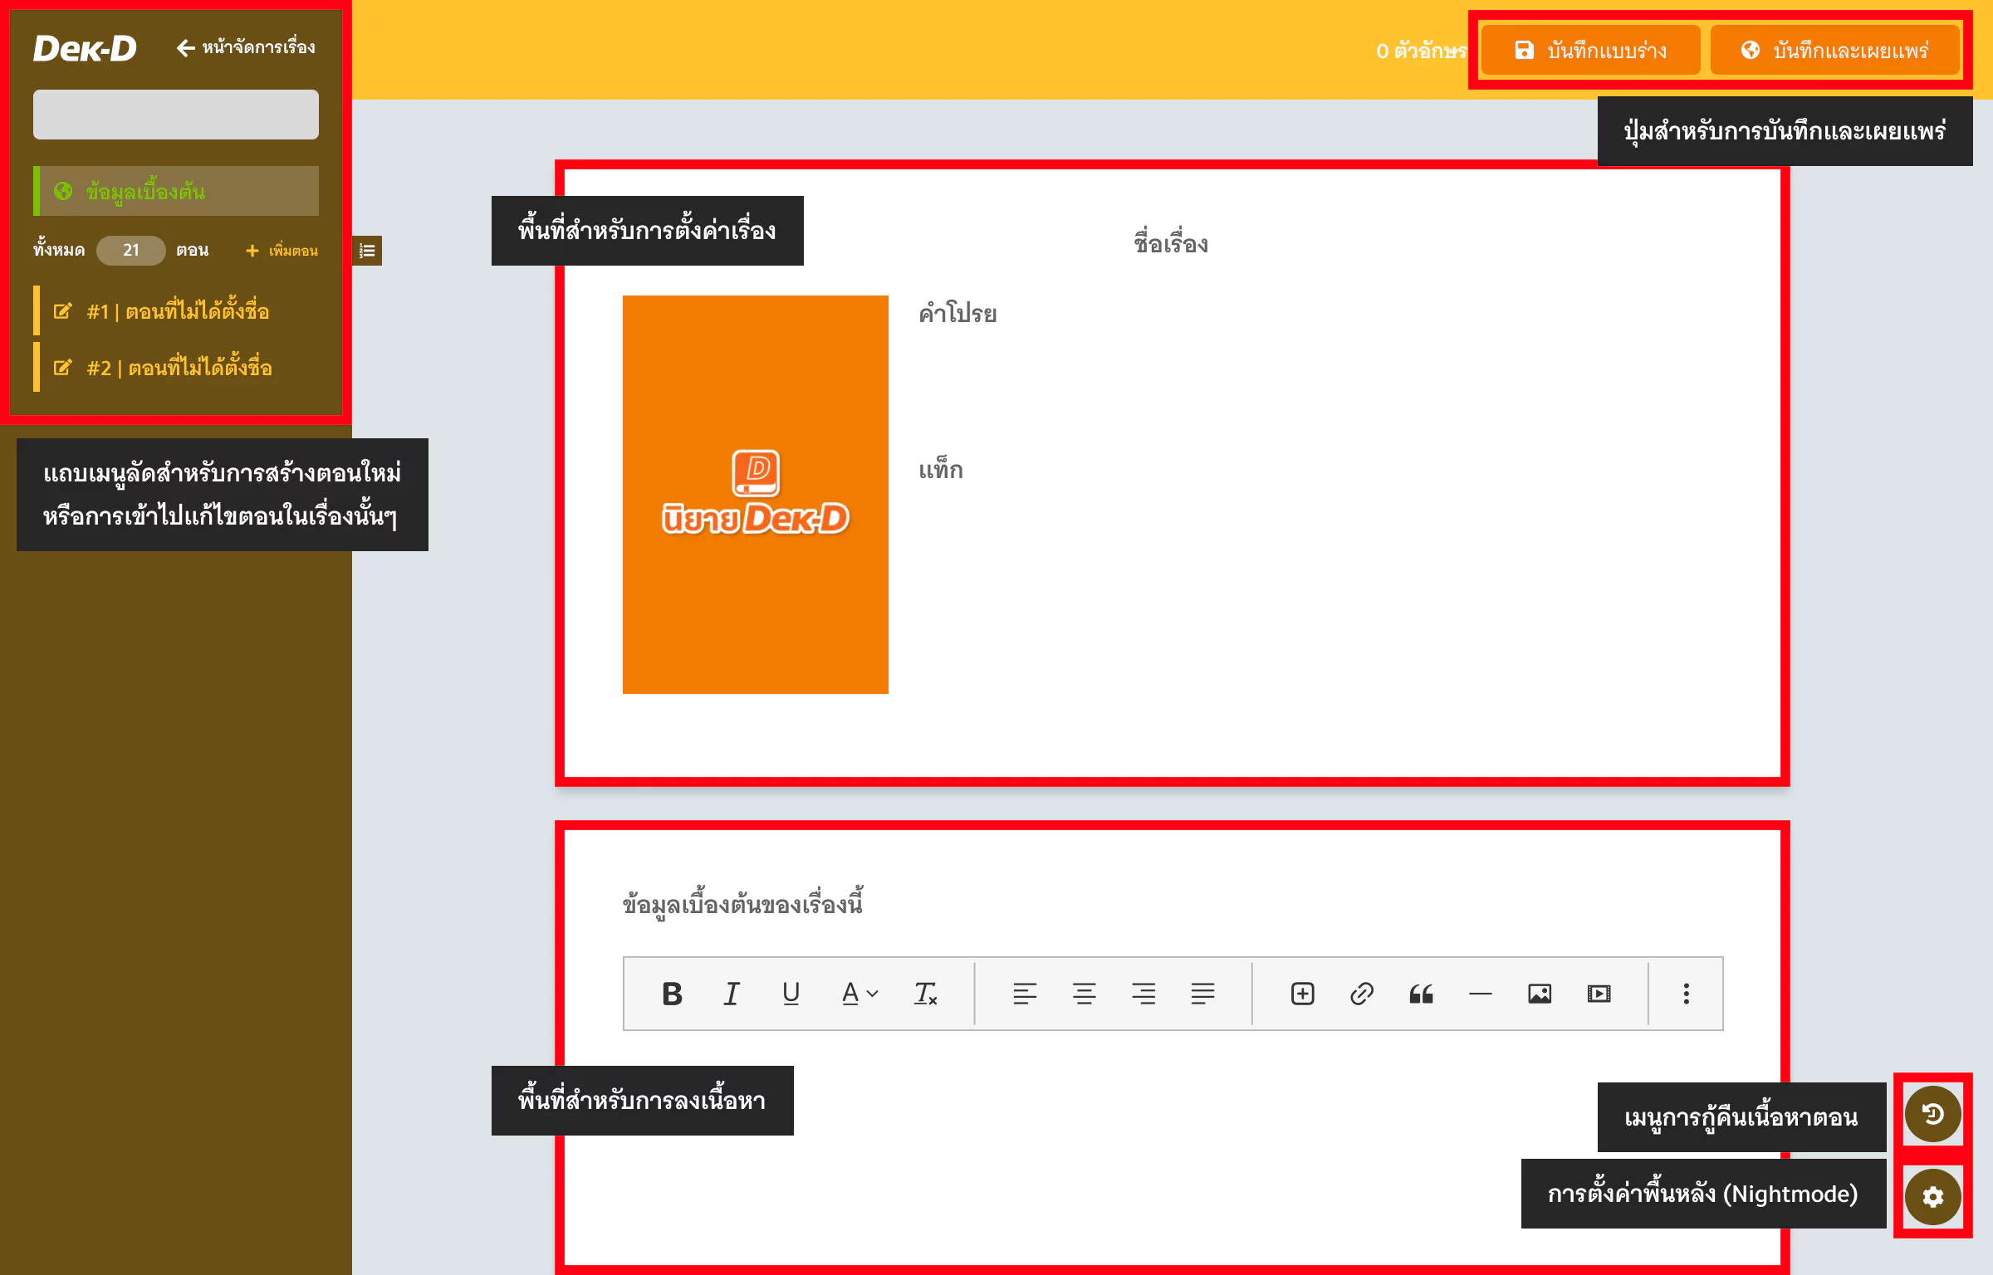Insert a video
Screen dimensions: 1993x1275
tap(1599, 994)
